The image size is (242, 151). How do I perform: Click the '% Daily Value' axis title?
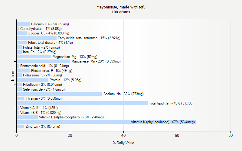[123, 143]
